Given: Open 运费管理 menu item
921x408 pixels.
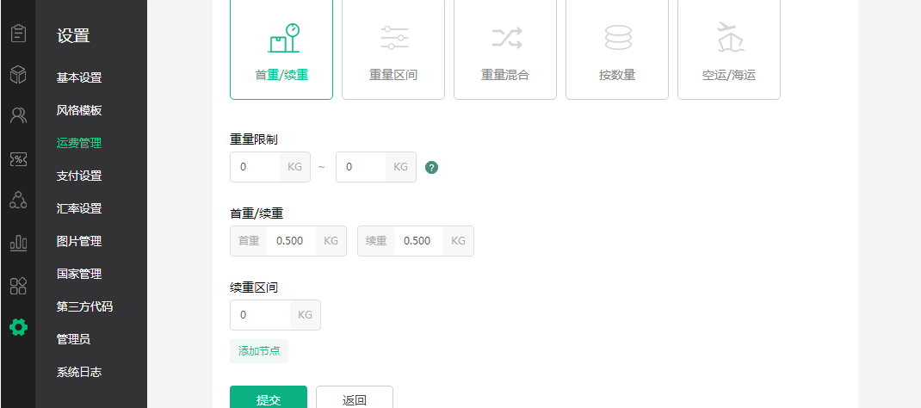Looking at the screenshot, I should [x=79, y=143].
